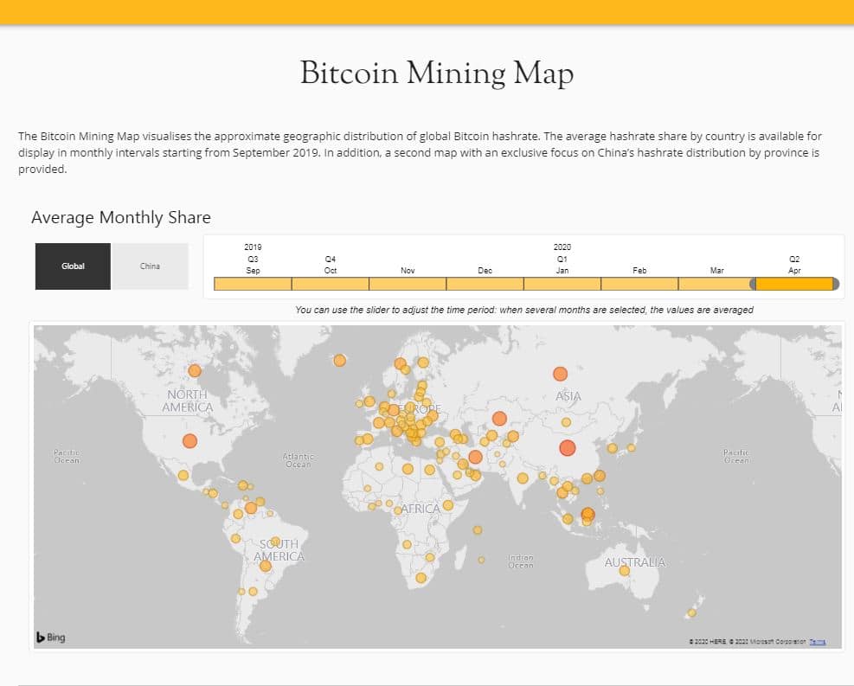Select the Mar timeline segment
854x686 pixels.
click(715, 284)
